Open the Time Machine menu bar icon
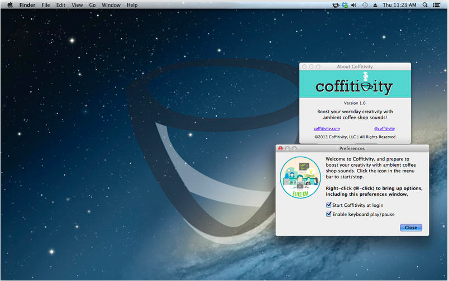449x281 pixels. (x=365, y=5)
